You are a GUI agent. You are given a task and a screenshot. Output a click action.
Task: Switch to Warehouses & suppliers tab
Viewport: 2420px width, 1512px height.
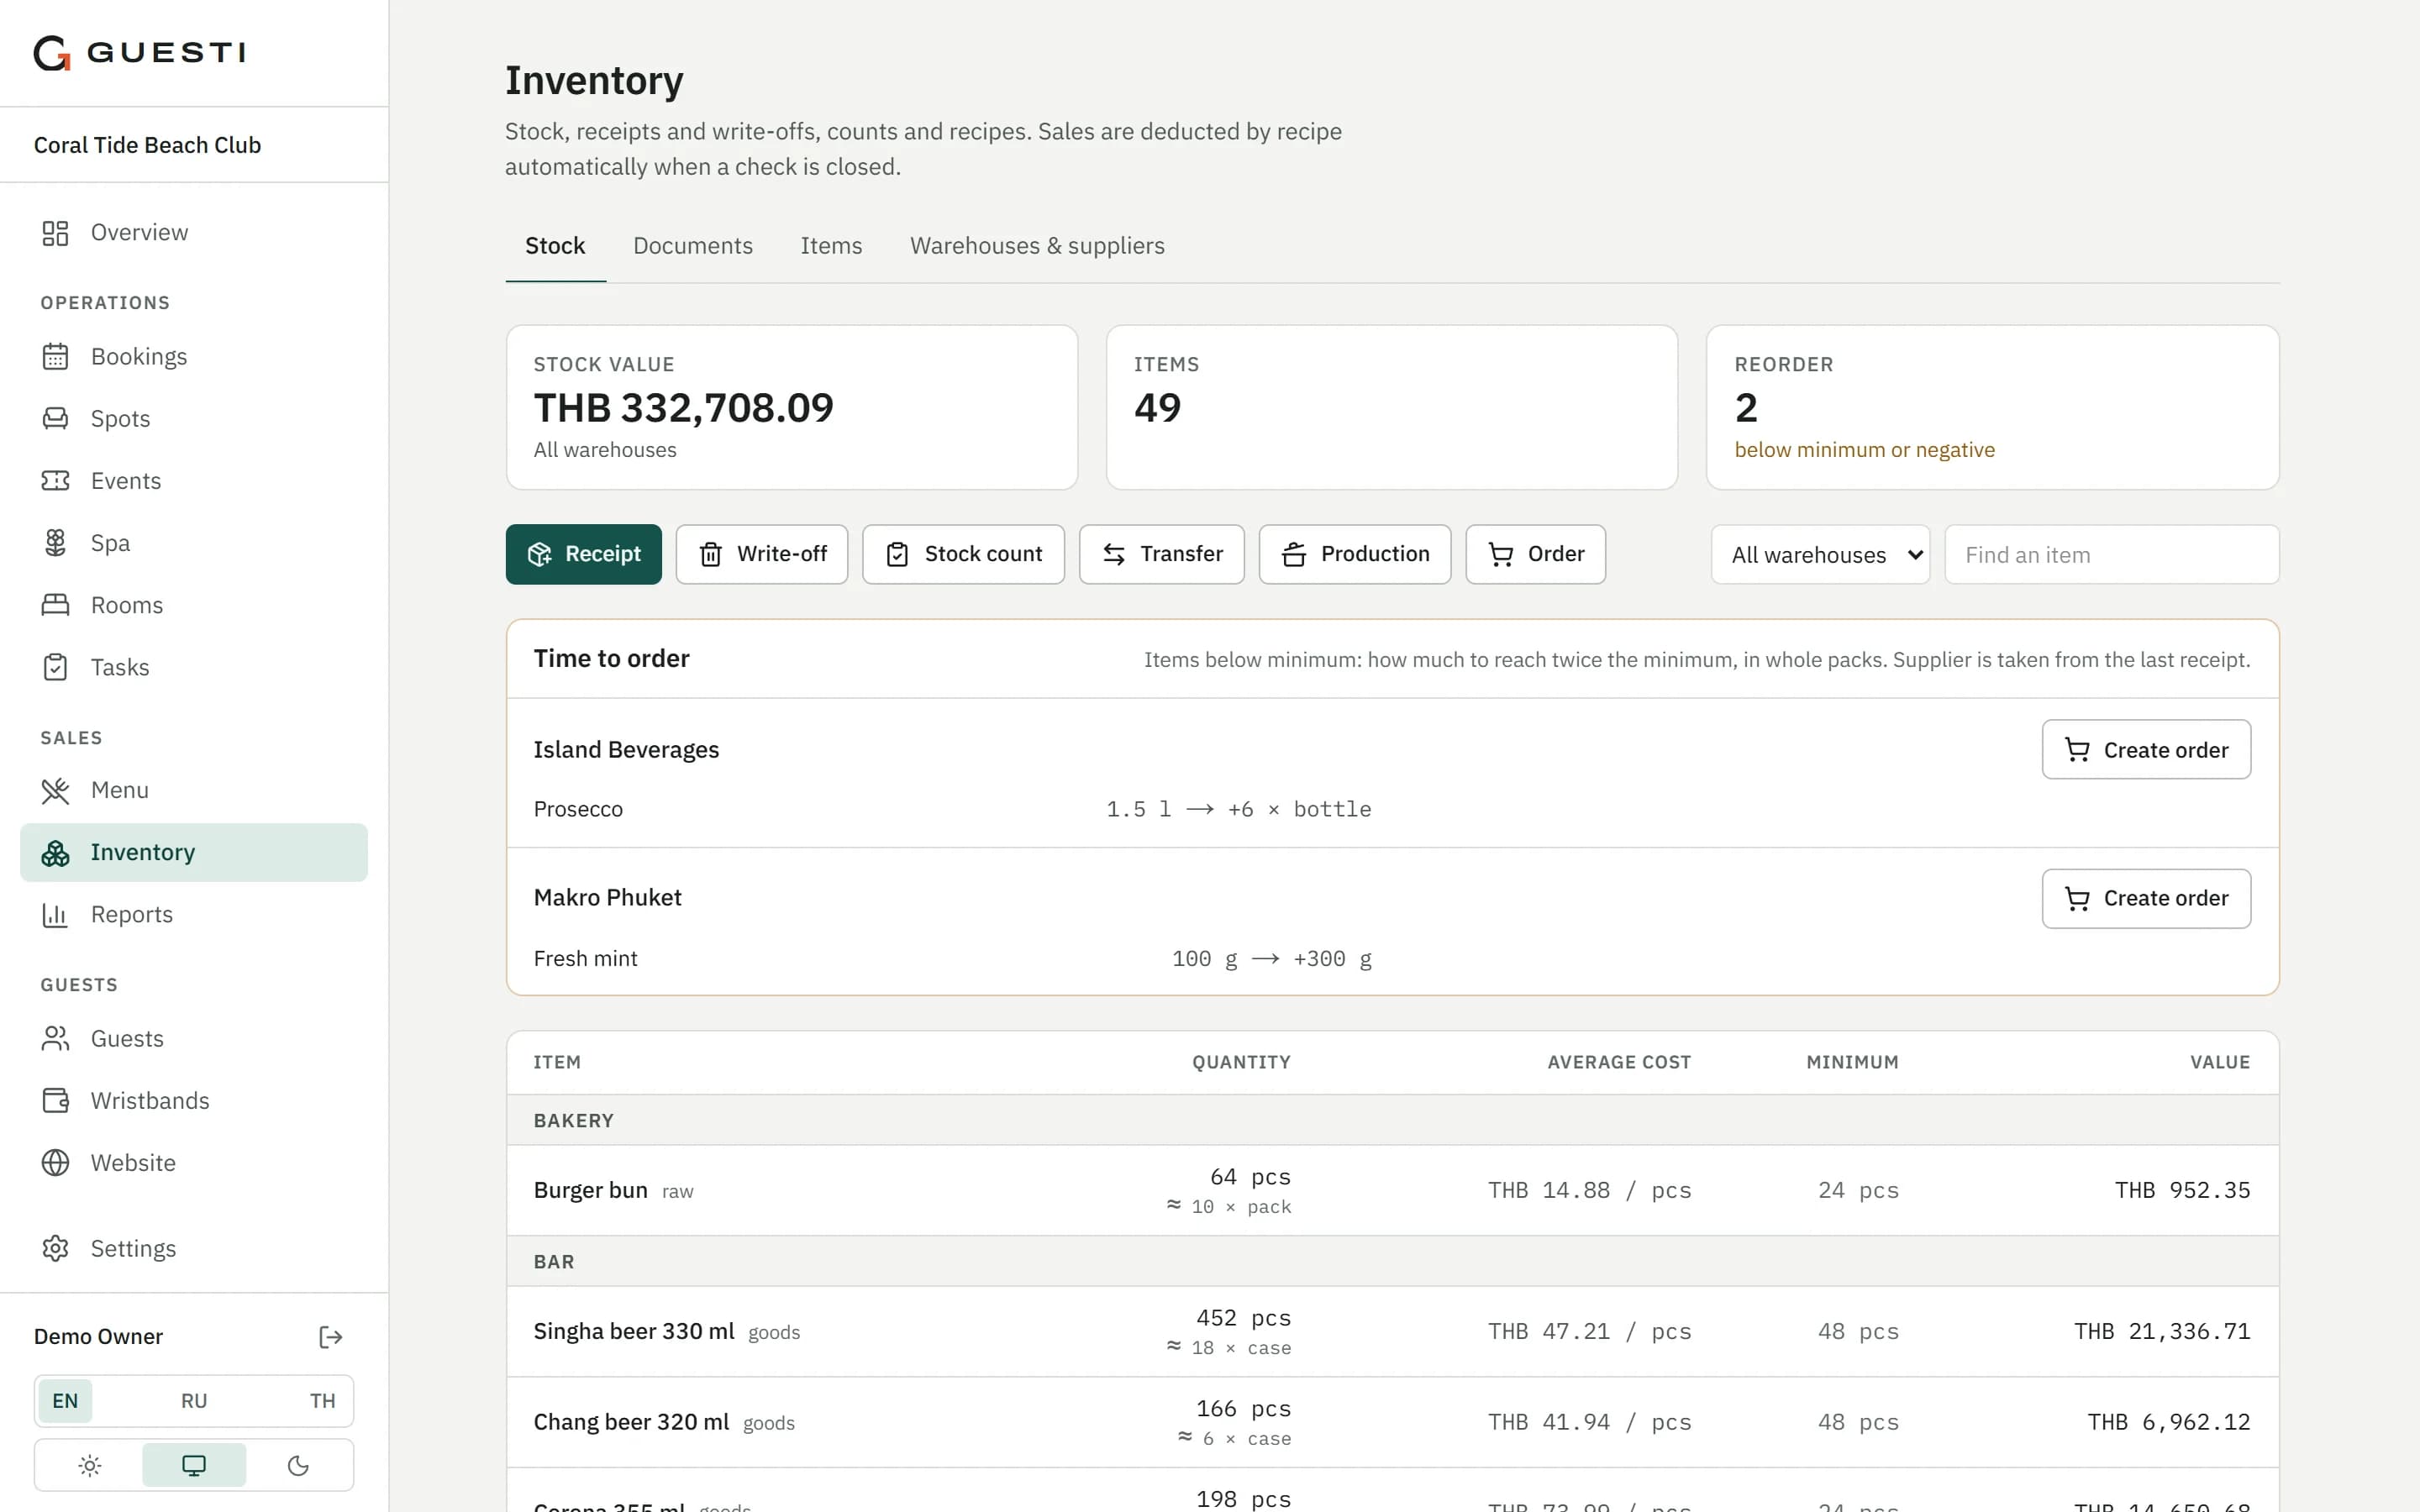[x=1037, y=246]
